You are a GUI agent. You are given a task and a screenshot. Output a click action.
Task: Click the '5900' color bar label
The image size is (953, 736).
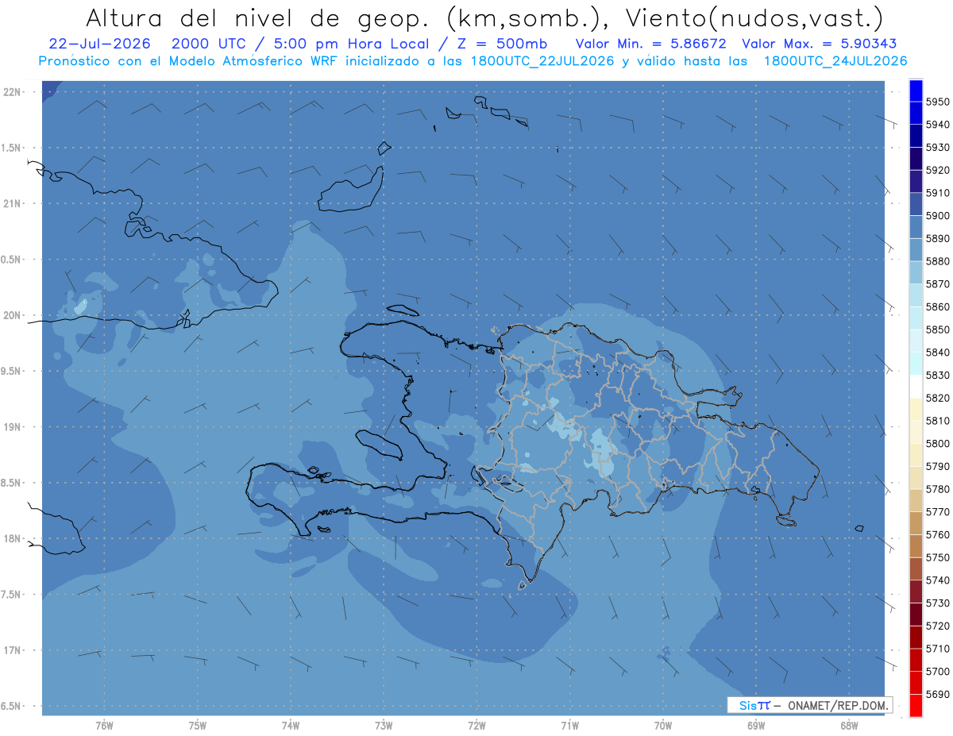point(937,215)
